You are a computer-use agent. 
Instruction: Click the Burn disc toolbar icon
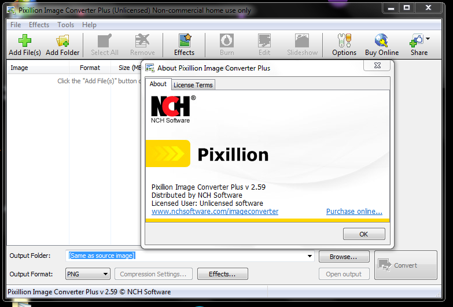227,40
